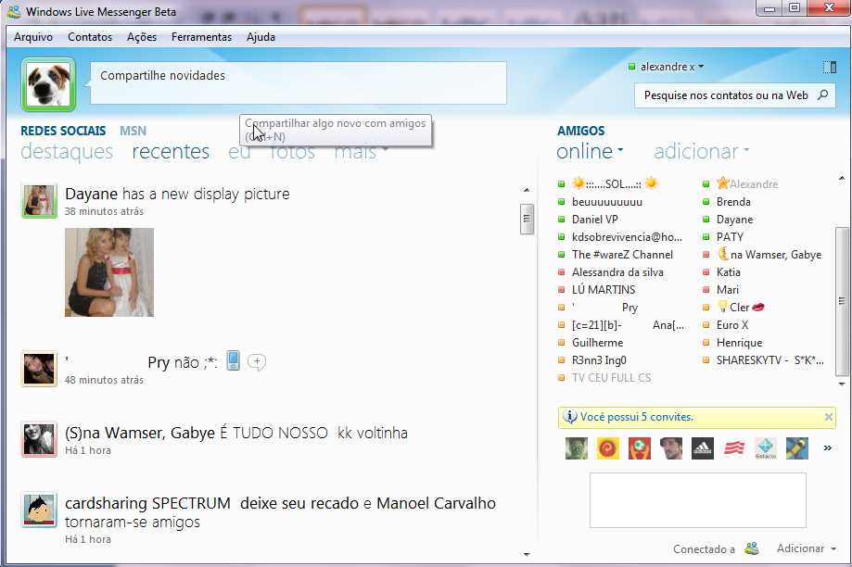Click the mobile phone icon beside Pry
The height and width of the screenshot is (567, 852).
[233, 360]
